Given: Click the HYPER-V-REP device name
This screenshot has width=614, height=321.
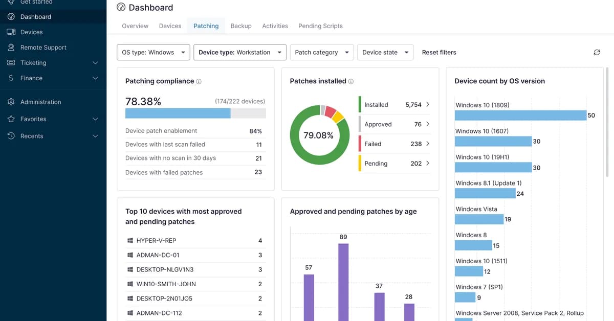Looking at the screenshot, I should [x=157, y=241].
